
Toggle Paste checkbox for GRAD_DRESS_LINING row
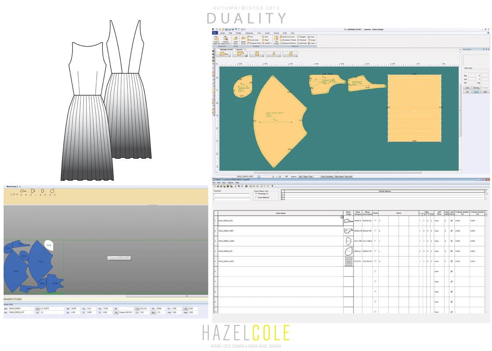coord(375,241)
